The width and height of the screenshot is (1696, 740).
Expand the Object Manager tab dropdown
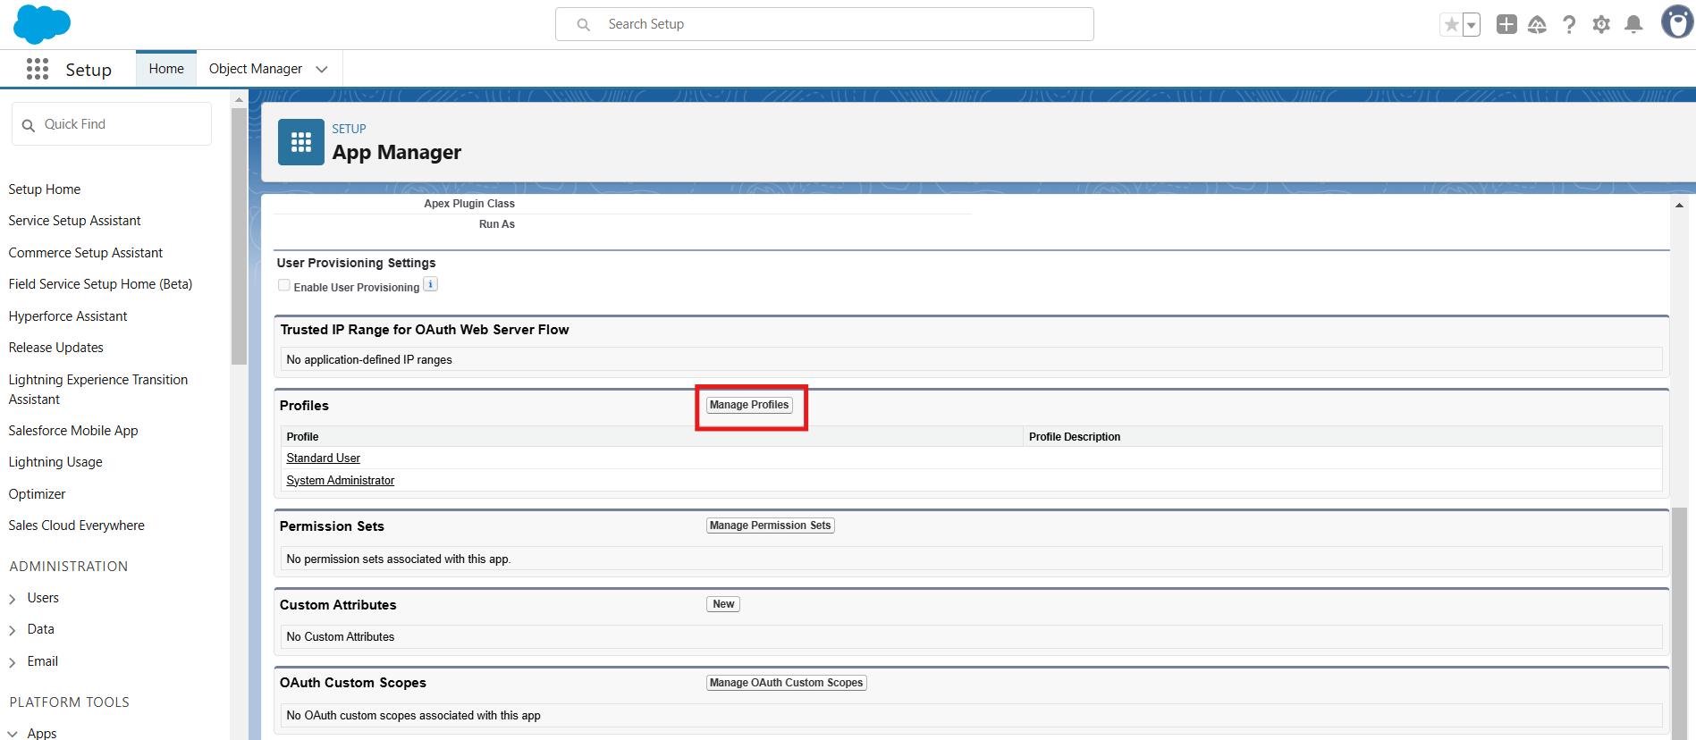[322, 69]
